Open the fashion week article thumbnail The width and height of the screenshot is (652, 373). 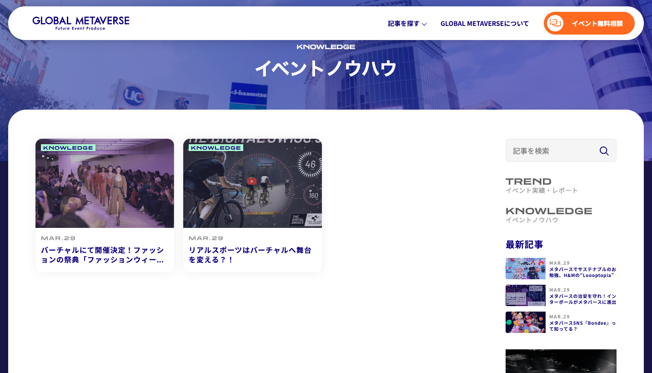tap(105, 183)
